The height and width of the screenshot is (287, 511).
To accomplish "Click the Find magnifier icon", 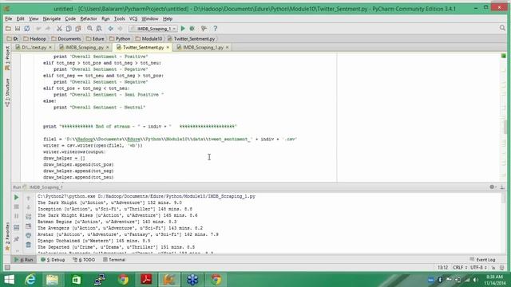I will [x=89, y=29].
